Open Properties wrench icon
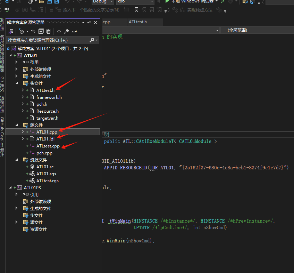Screen dimensions: 294x273 coord(67,31)
